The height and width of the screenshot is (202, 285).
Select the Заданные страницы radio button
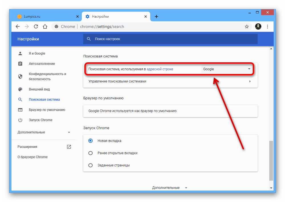click(91, 165)
